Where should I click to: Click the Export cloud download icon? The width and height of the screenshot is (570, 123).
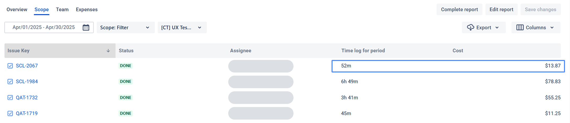coord(470,27)
